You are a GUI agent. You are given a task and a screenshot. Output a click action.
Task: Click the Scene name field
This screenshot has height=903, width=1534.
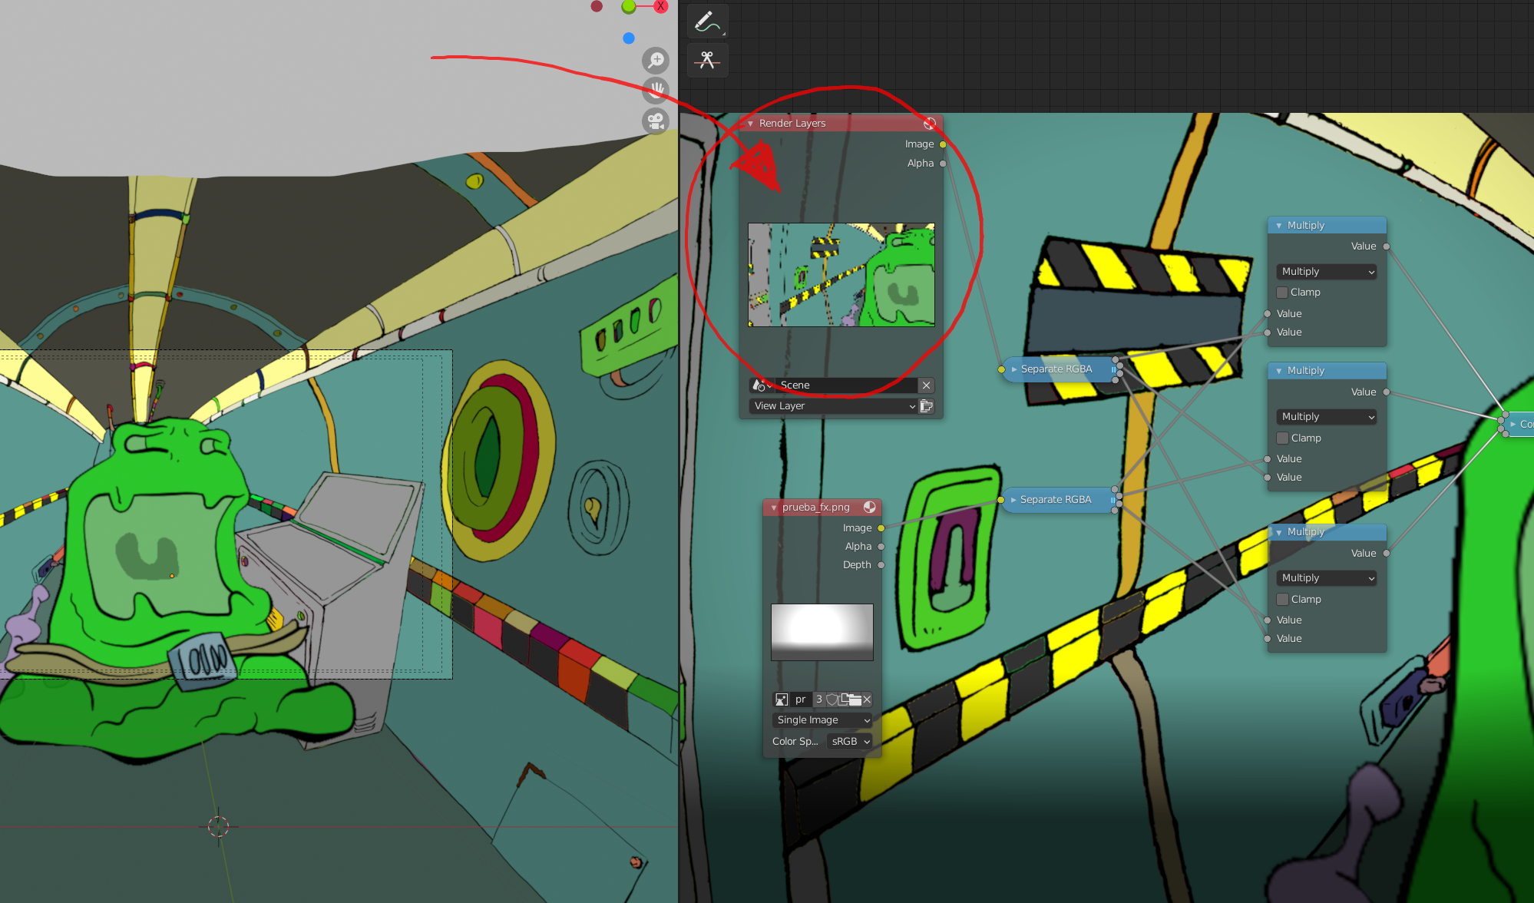(847, 385)
